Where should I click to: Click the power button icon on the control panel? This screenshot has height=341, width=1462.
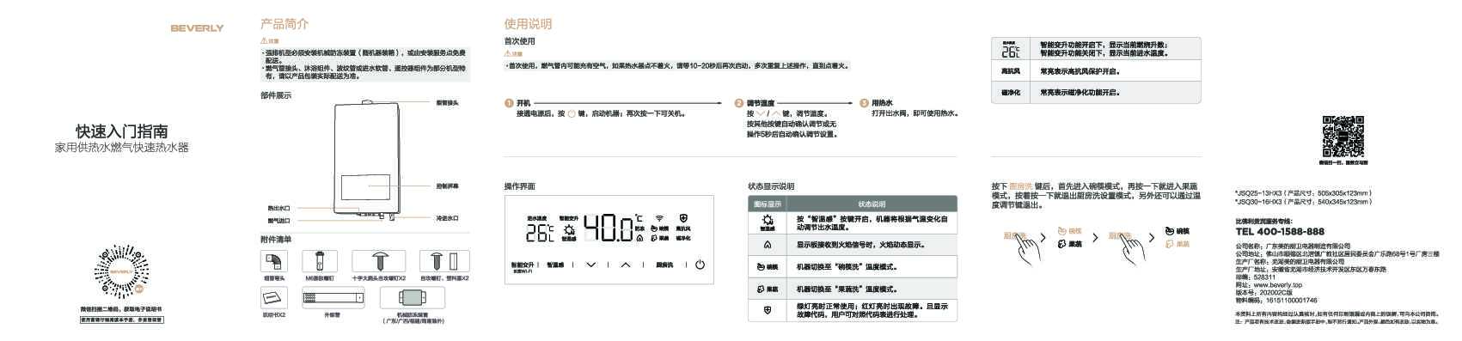pos(700,265)
